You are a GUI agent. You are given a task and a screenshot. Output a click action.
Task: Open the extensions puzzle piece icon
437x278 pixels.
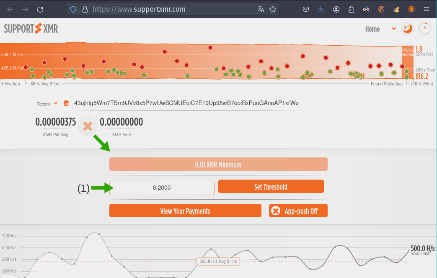click(351, 10)
